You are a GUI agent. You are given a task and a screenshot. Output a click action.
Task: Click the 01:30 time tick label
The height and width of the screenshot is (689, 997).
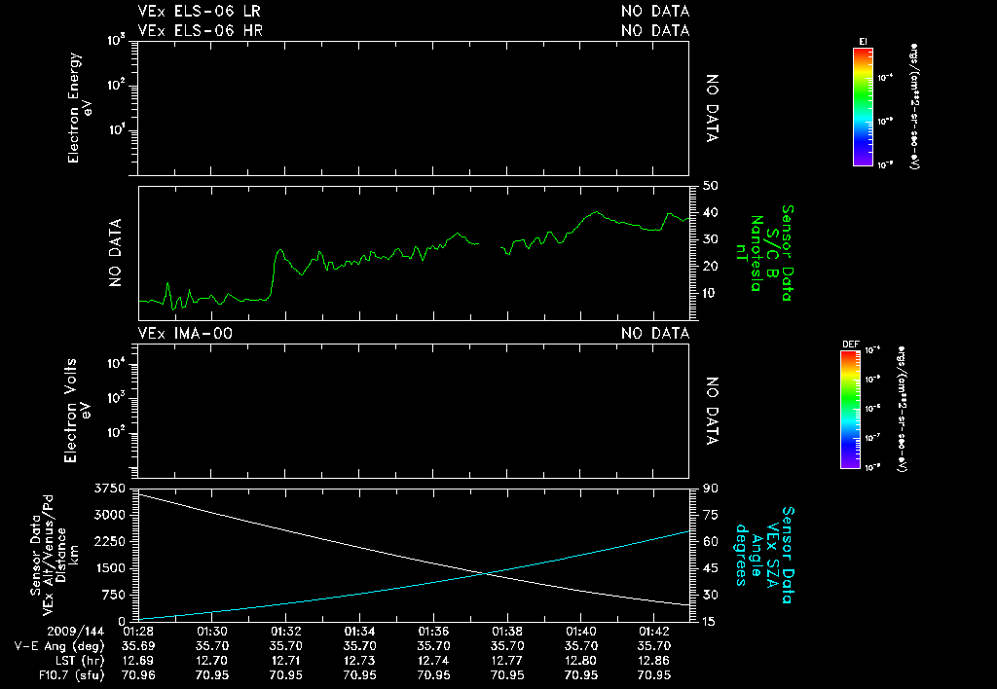click(212, 632)
